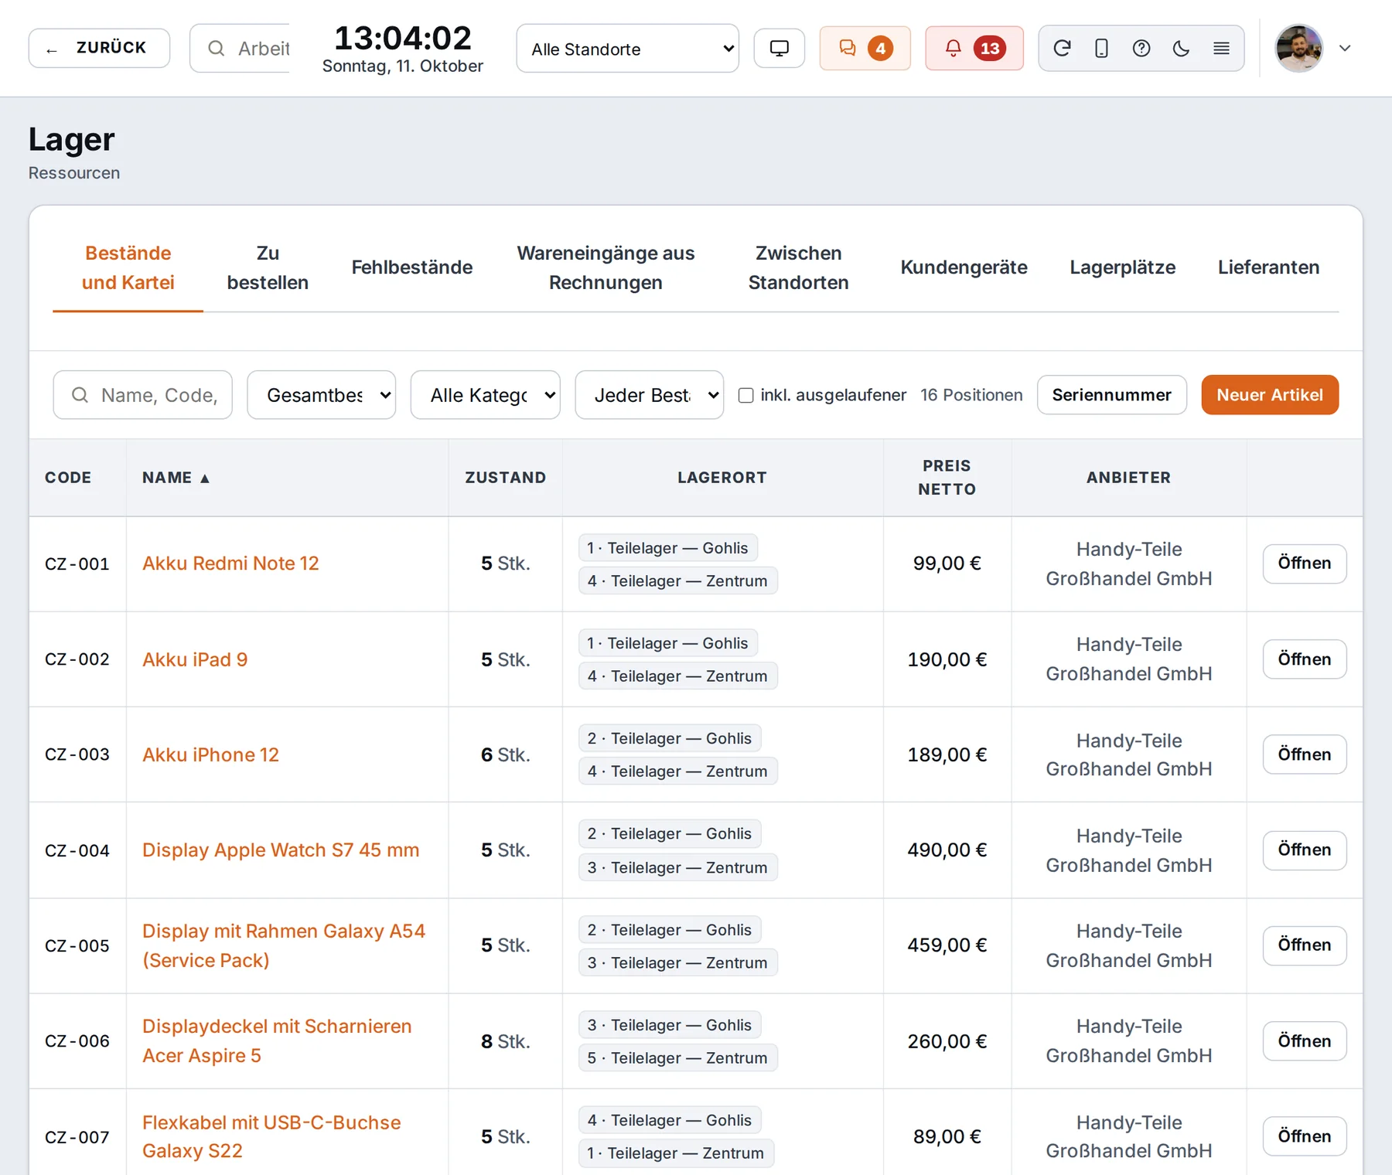Enable the inkl. ausgelaufener checkbox

point(745,395)
